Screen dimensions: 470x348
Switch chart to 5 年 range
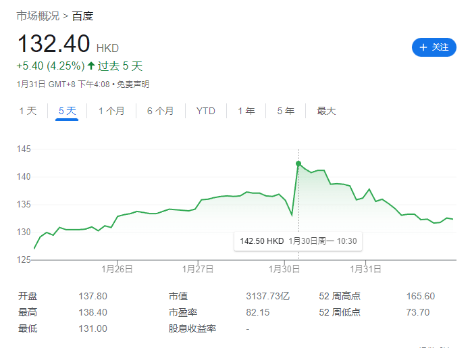286,111
